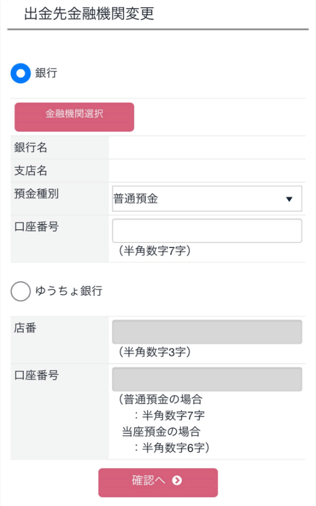Click the 店番 row label
The image size is (316, 506).
[x=25, y=328]
